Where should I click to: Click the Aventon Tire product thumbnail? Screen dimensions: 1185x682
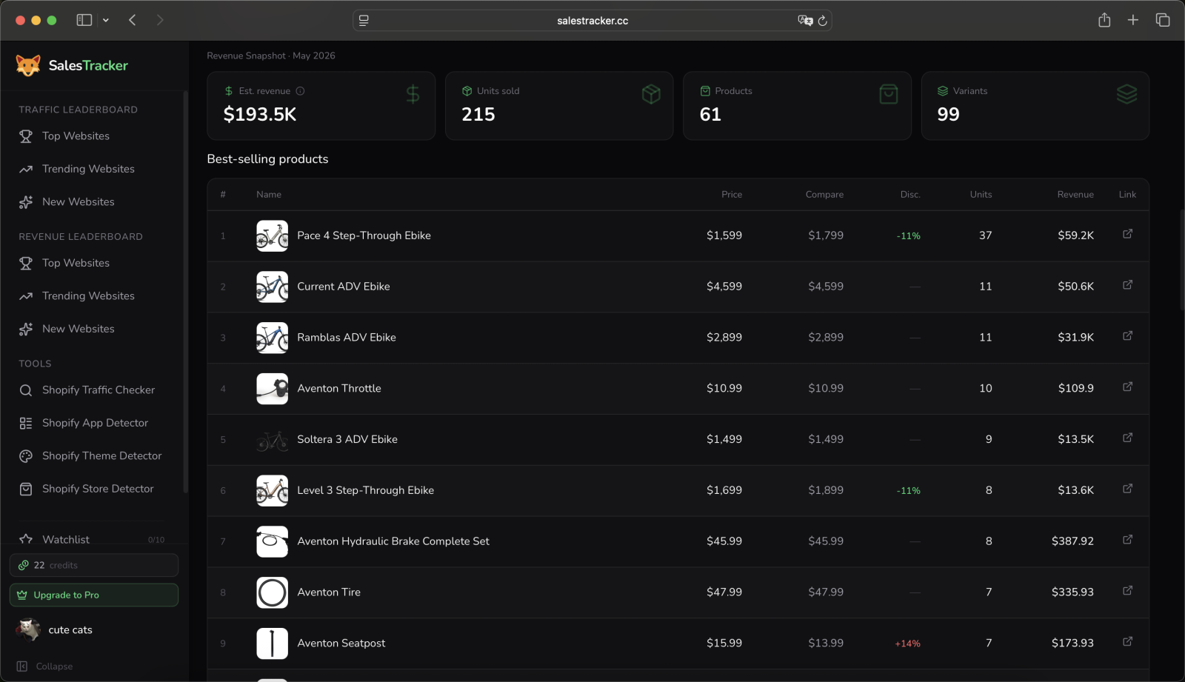pos(273,592)
